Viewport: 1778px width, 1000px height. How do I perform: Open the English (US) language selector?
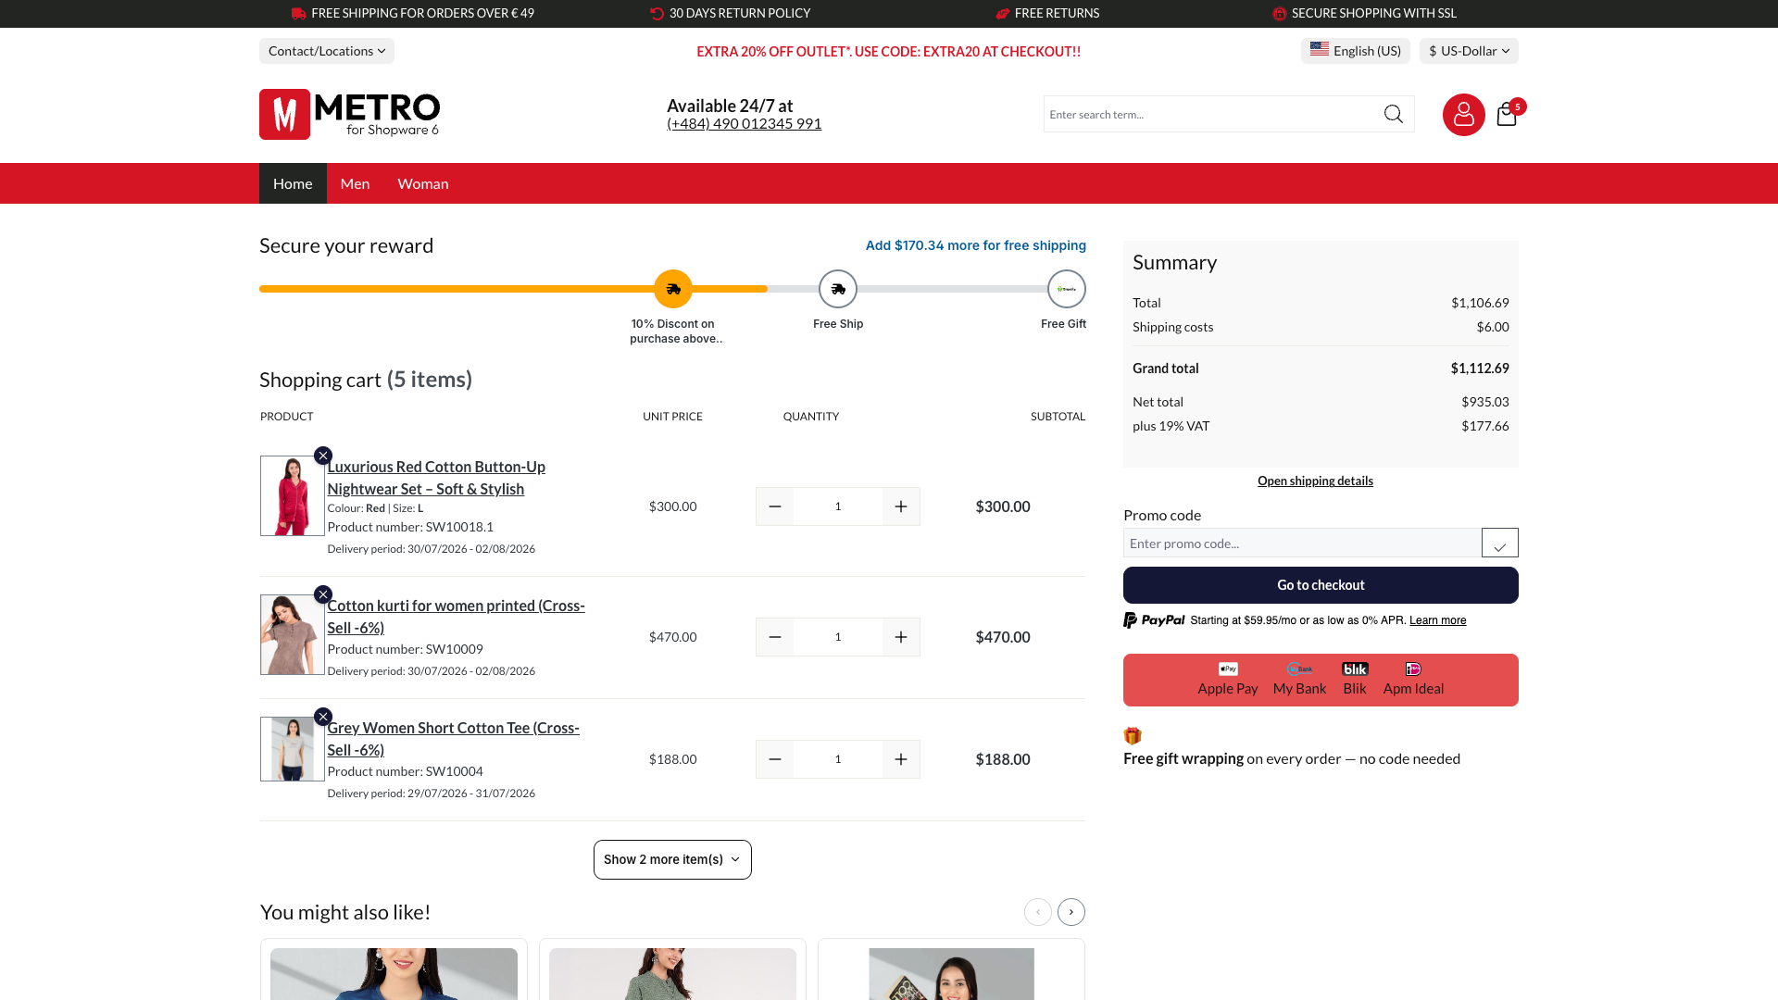[1355, 51]
